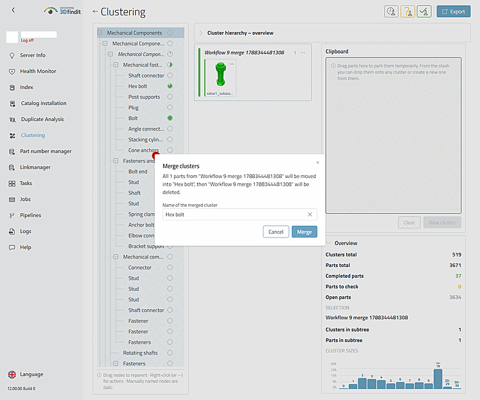Viewport: 480px width, 400px height.
Task: Click the Part number manager icon
Action: coord(12,152)
